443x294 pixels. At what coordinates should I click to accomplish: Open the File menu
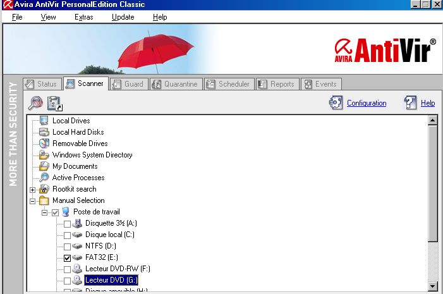[17, 17]
